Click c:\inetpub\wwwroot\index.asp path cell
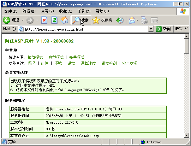 point(105,135)
